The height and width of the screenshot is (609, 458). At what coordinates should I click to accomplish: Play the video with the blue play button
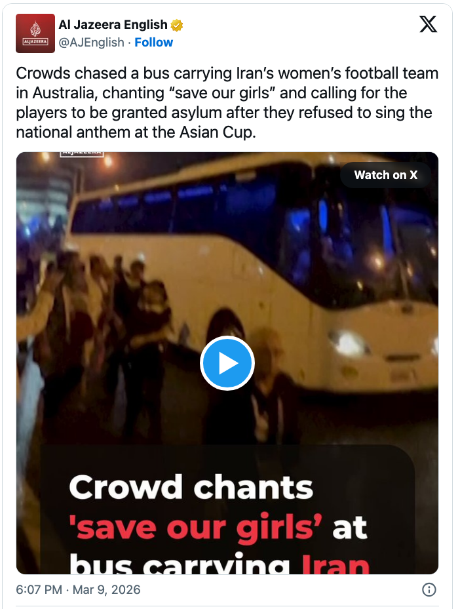coord(227,363)
